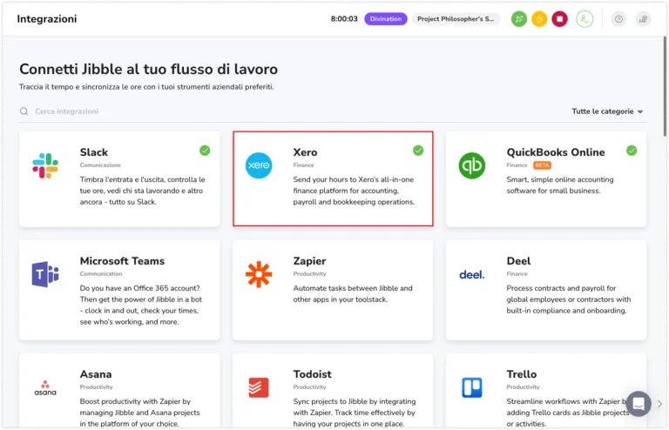The image size is (669, 430).
Task: Click the arrow beside the chat bubble
Action: tap(659, 404)
